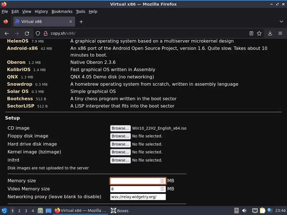Launch Bootchess image

pyautogui.click(x=20, y=99)
